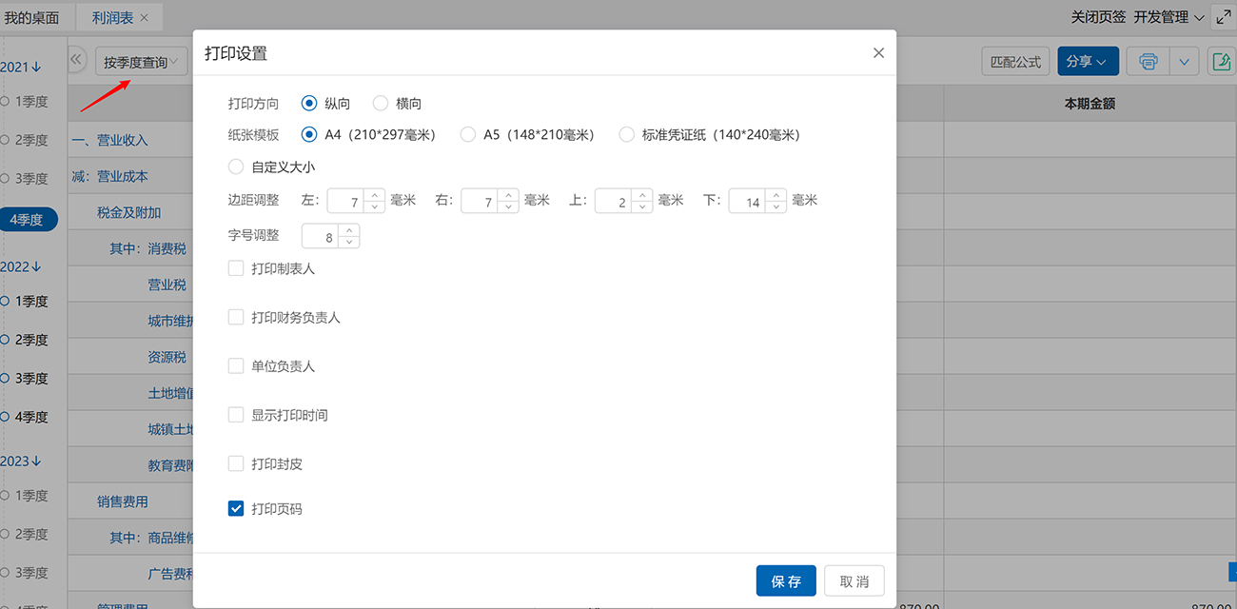This screenshot has height=609, width=1237.
Task: Enable the 打印制表人 checkbox
Action: pyautogui.click(x=236, y=268)
